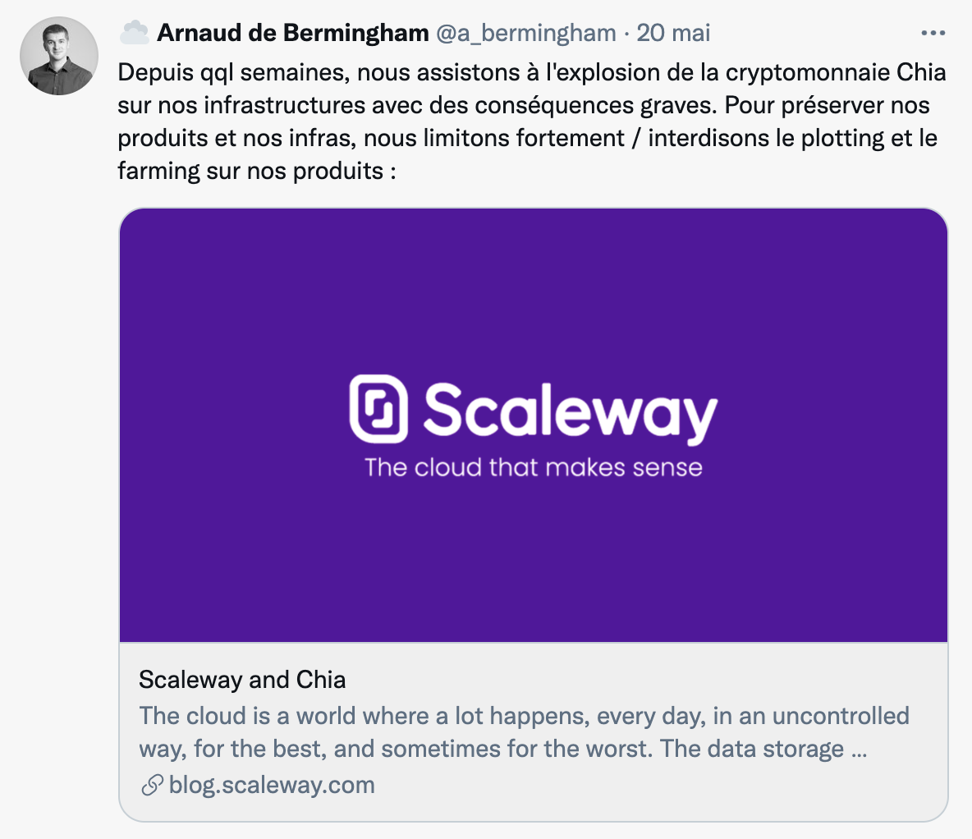This screenshot has height=839, width=972.
Task: Click the card description starting 'The cloud is a world'
Action: pos(524,732)
